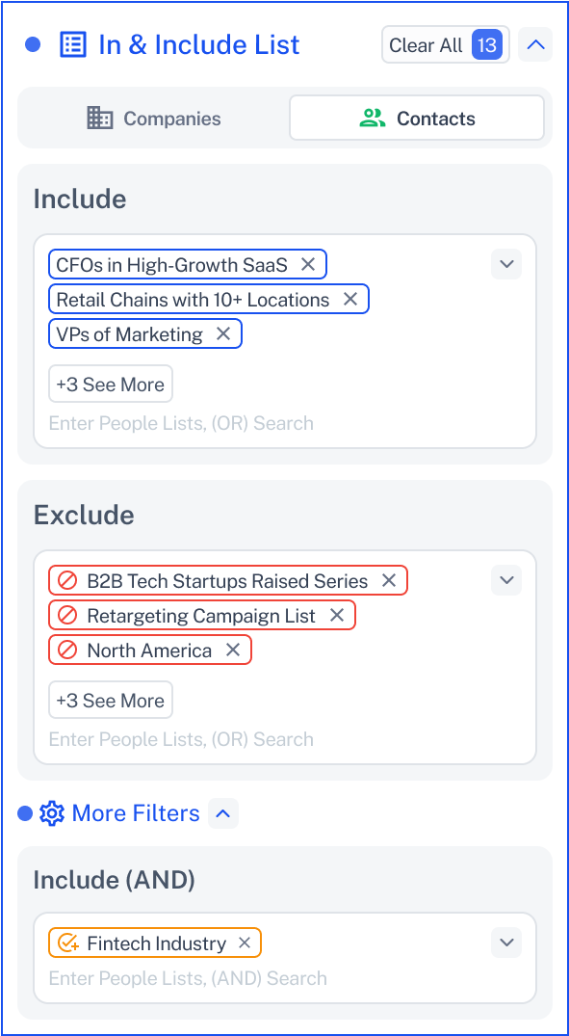The height and width of the screenshot is (1036, 569).
Task: Click the In & Include List icon
Action: pos(72,45)
